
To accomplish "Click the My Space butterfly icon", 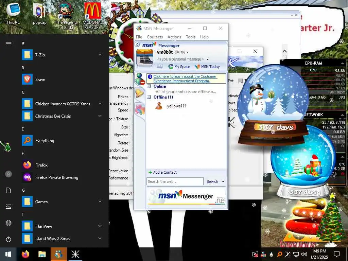I will click(x=171, y=66).
